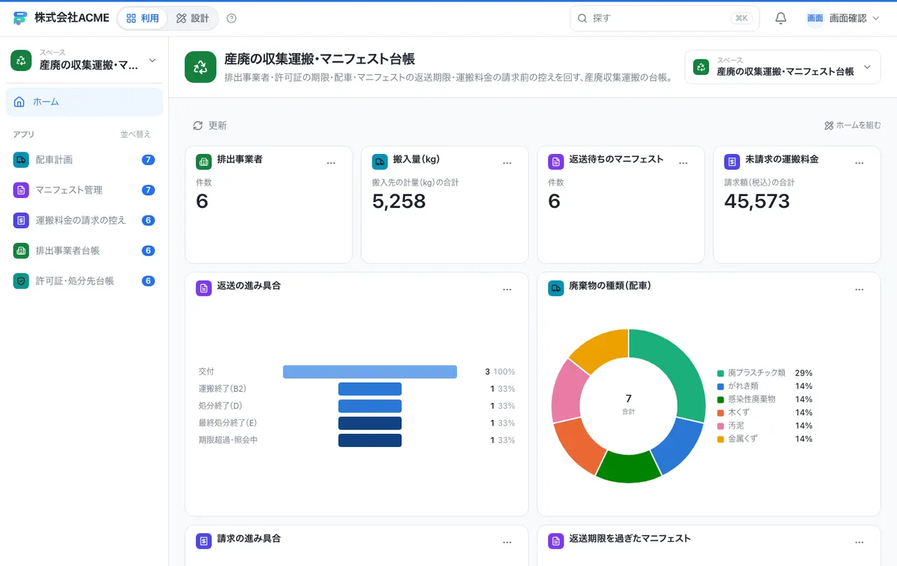
Task: Expand the sidebar space selector
Action: 84,60
